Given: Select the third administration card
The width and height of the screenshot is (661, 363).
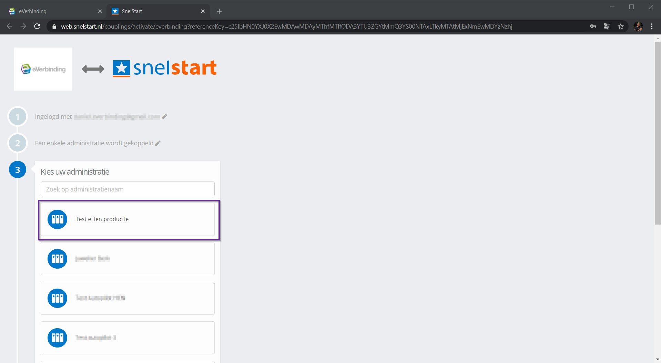Looking at the screenshot, I should (128, 298).
